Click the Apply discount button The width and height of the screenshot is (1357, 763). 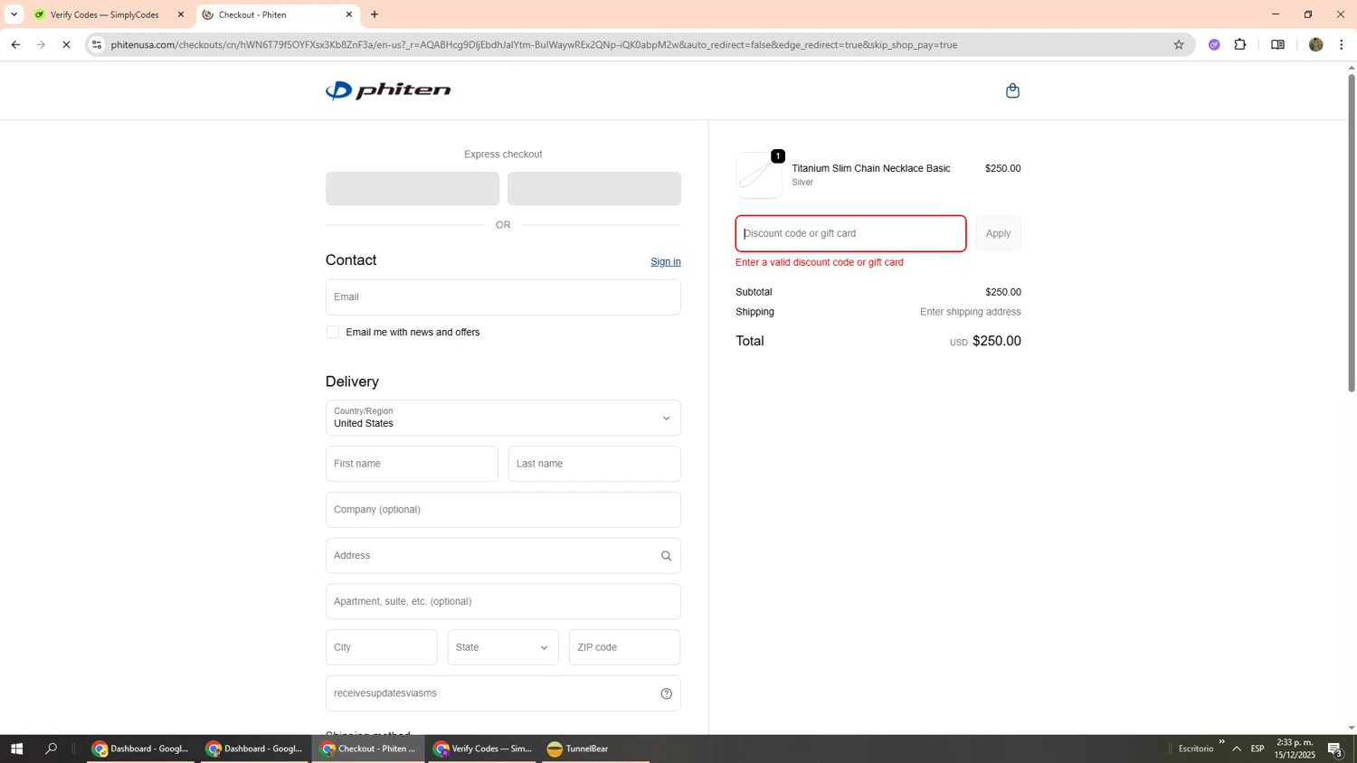pos(998,233)
